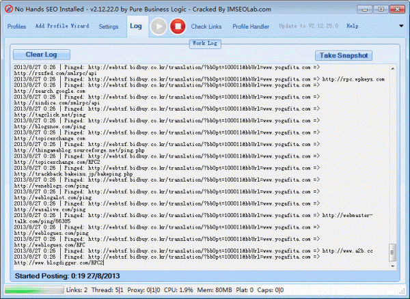Image resolution: width=410 pixels, height=299 pixels.
Task: Click the log line http://search.google.com
Action: tap(50, 91)
